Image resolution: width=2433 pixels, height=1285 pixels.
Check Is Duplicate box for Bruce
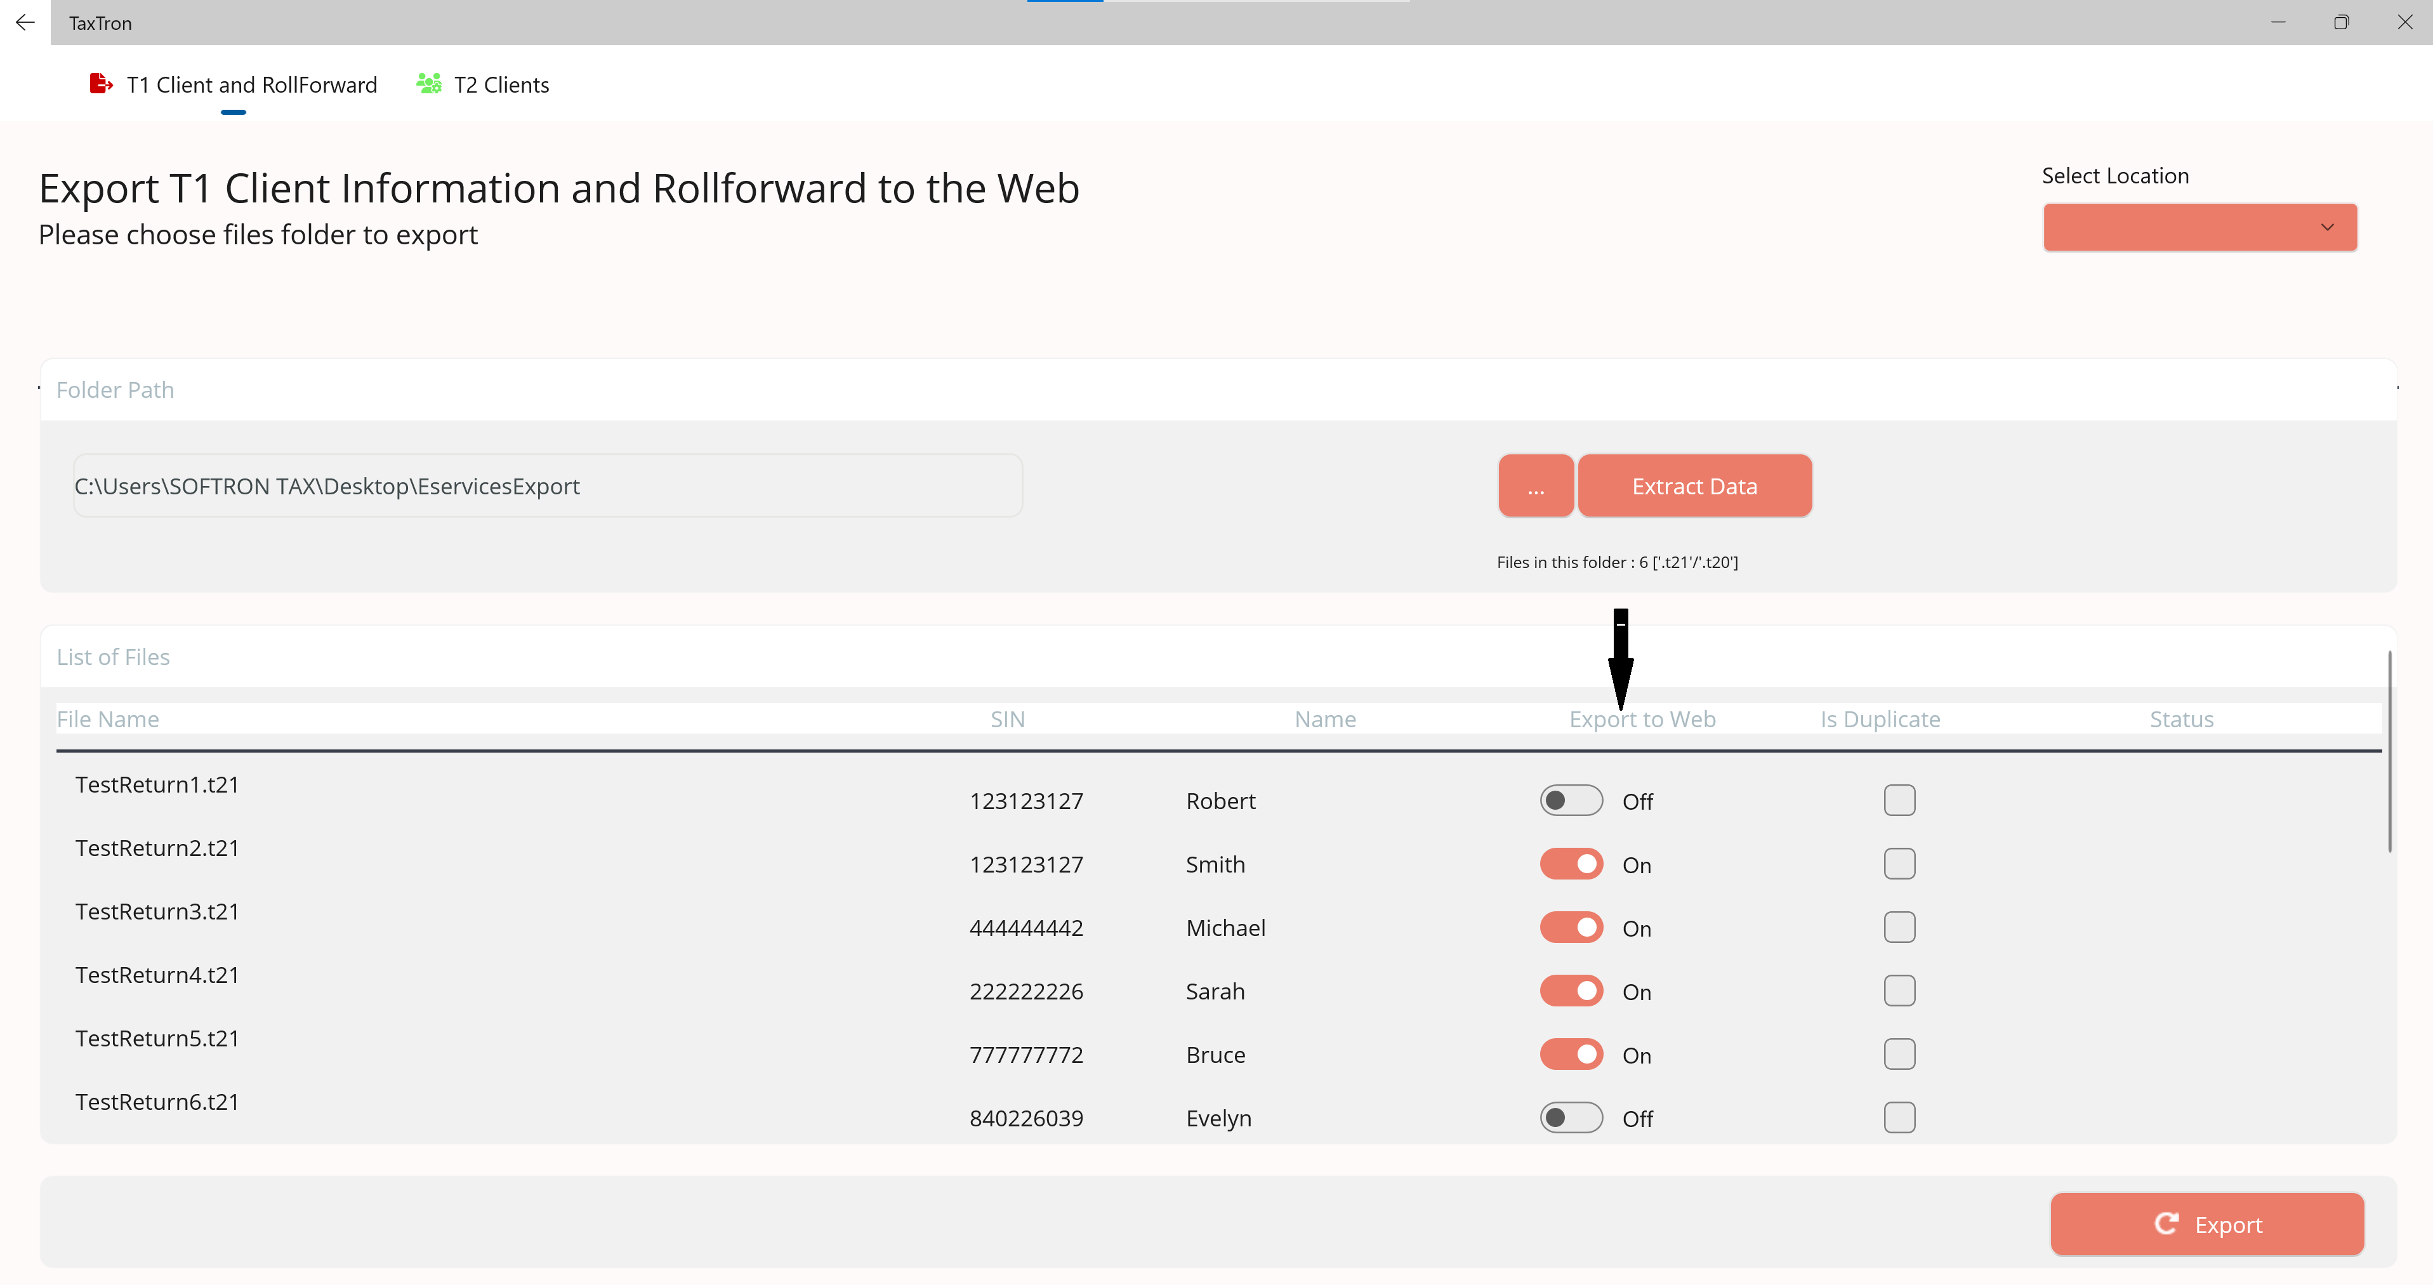click(x=1899, y=1053)
